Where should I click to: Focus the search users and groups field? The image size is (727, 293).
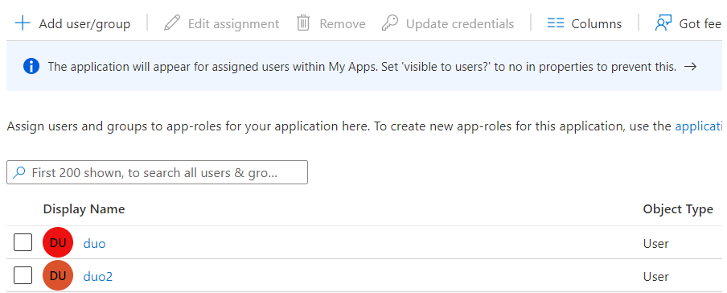[157, 172]
